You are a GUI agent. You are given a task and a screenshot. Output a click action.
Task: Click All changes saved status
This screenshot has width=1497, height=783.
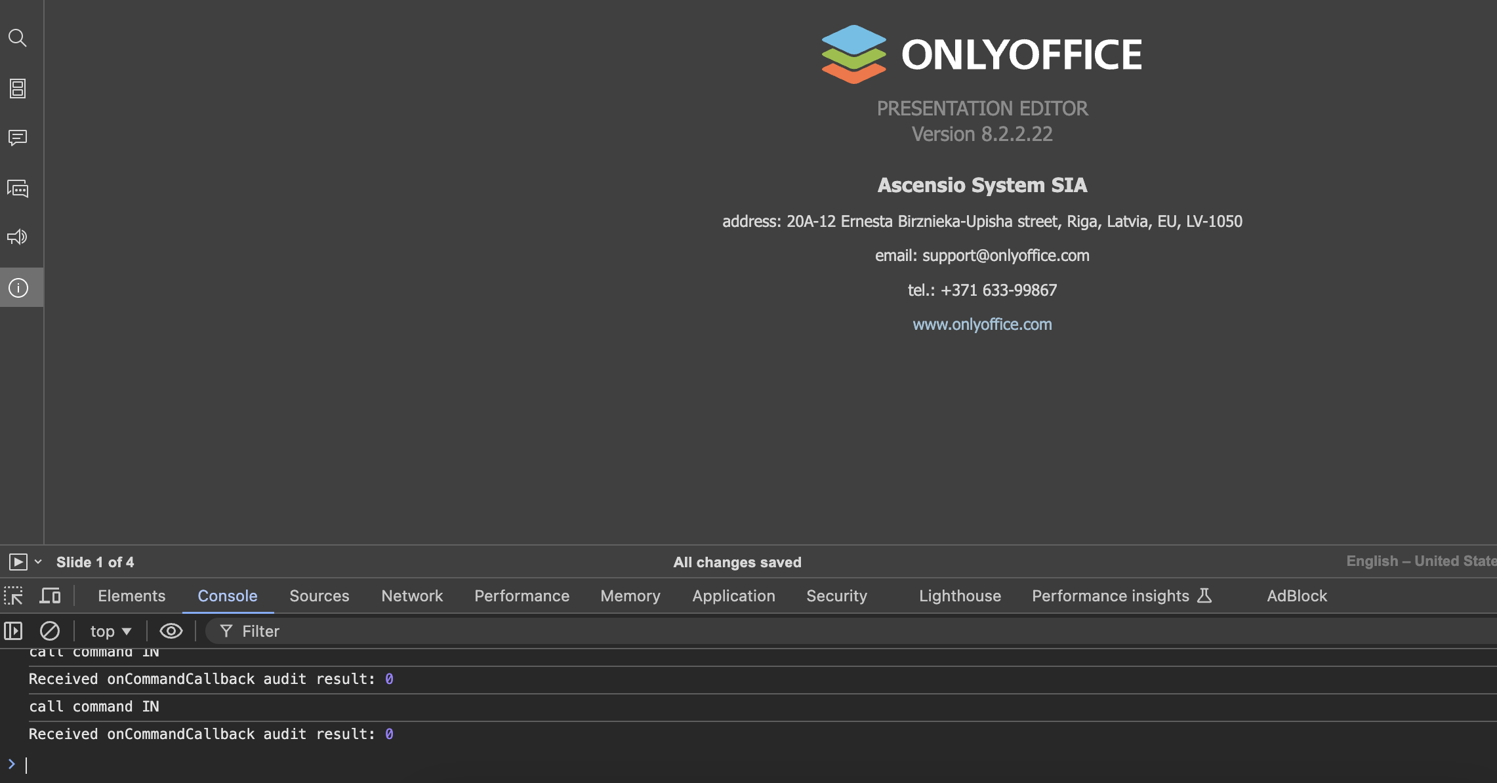737,562
